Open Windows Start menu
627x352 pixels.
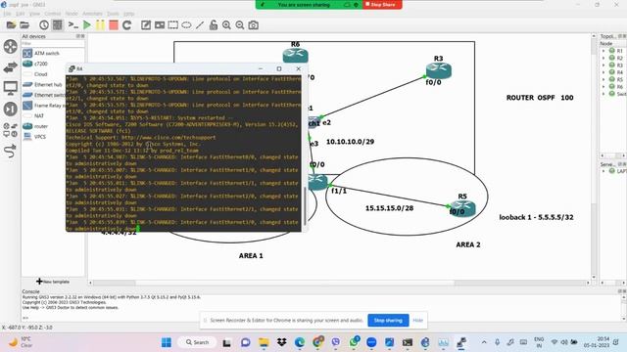[x=167, y=342]
